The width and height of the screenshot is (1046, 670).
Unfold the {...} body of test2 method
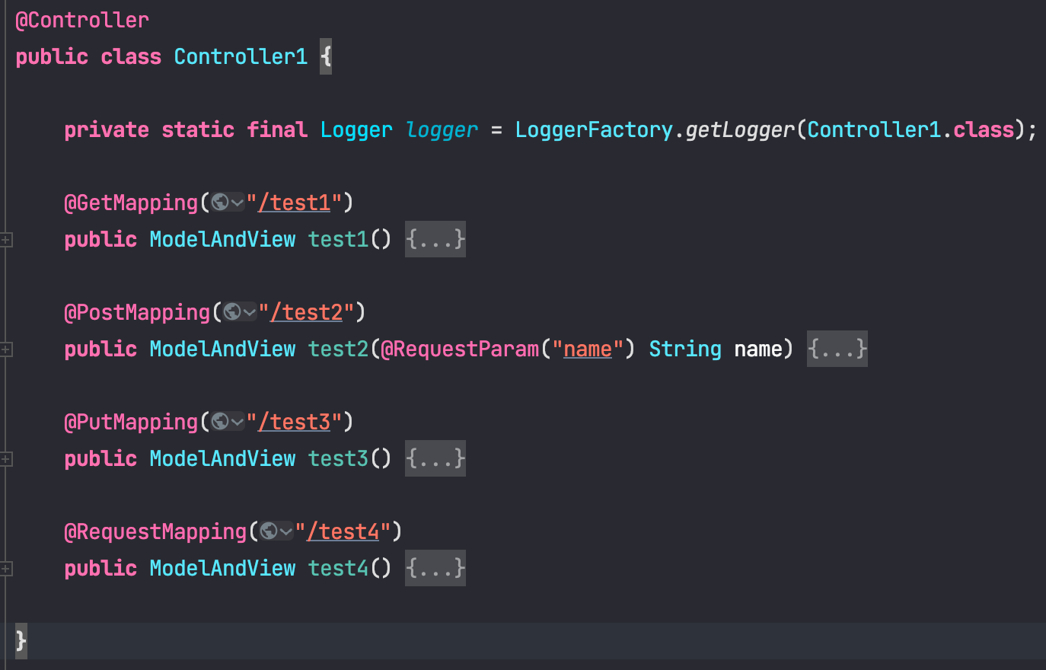point(837,349)
